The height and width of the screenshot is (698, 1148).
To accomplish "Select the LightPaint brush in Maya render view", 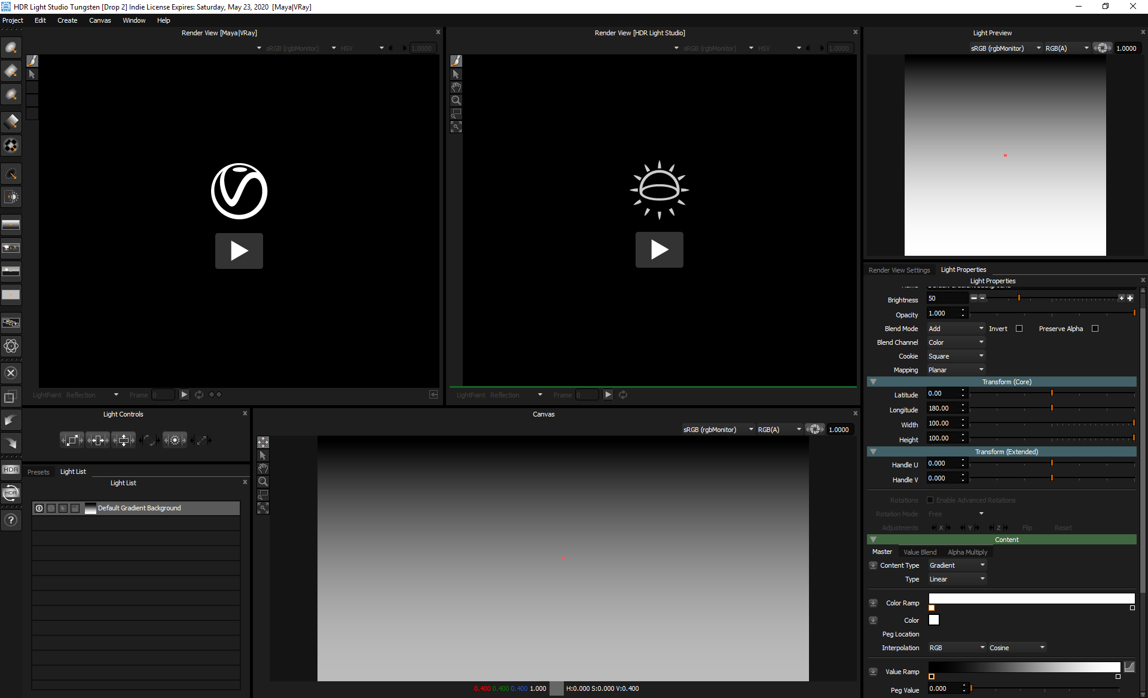I will (32, 61).
